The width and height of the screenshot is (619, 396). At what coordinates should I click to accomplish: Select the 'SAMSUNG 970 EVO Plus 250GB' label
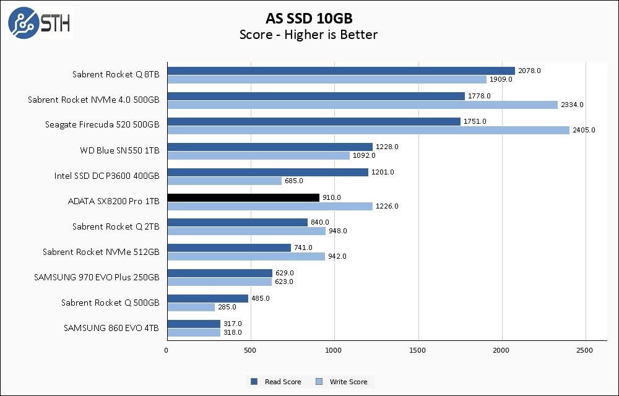97,277
